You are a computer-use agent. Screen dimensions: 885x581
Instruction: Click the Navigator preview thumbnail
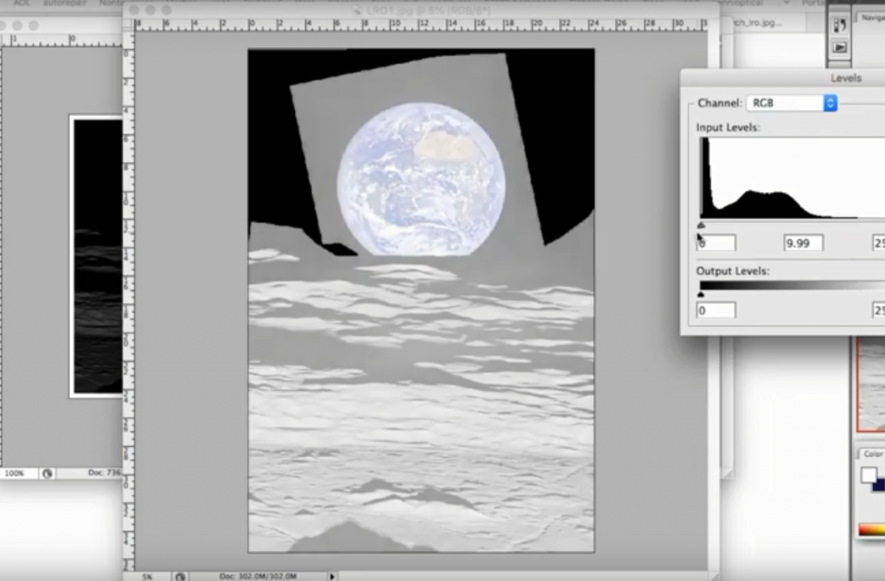pos(871,385)
